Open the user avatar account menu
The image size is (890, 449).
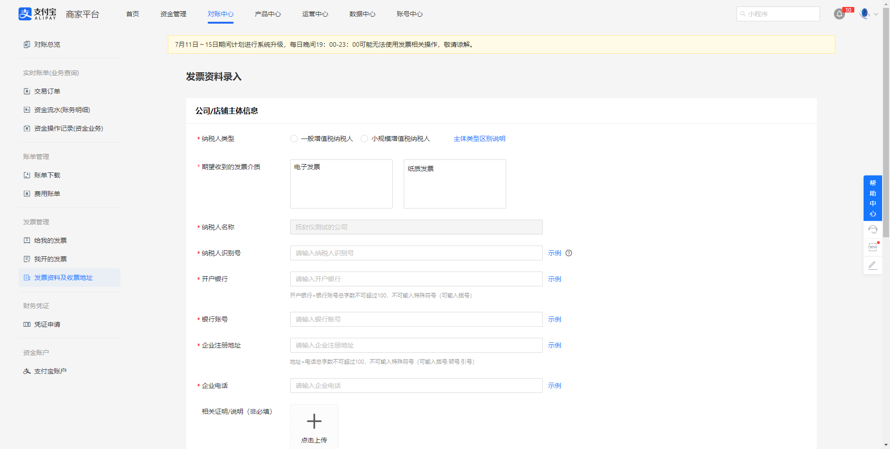865,14
